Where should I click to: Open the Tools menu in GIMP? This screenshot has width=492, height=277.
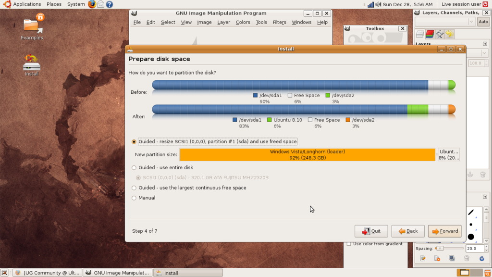(261, 22)
